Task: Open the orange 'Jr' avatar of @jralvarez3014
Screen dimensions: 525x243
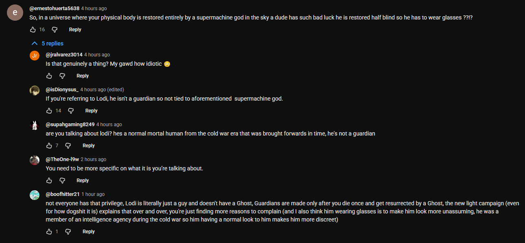Action: (35, 55)
